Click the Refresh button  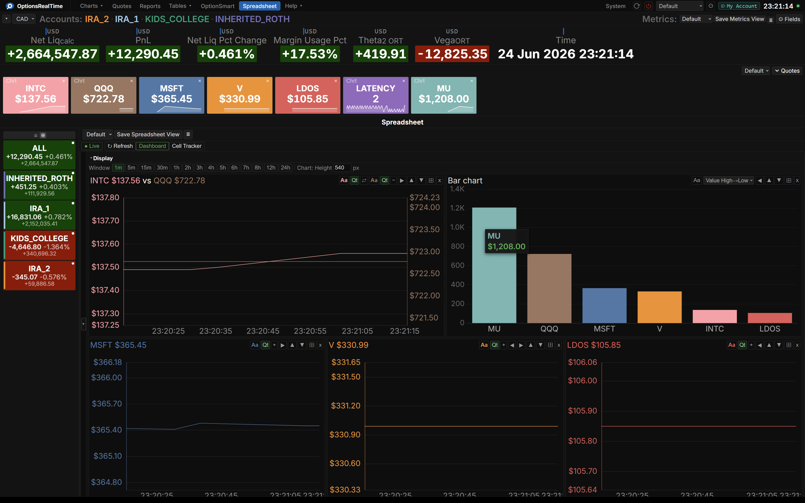click(x=120, y=146)
